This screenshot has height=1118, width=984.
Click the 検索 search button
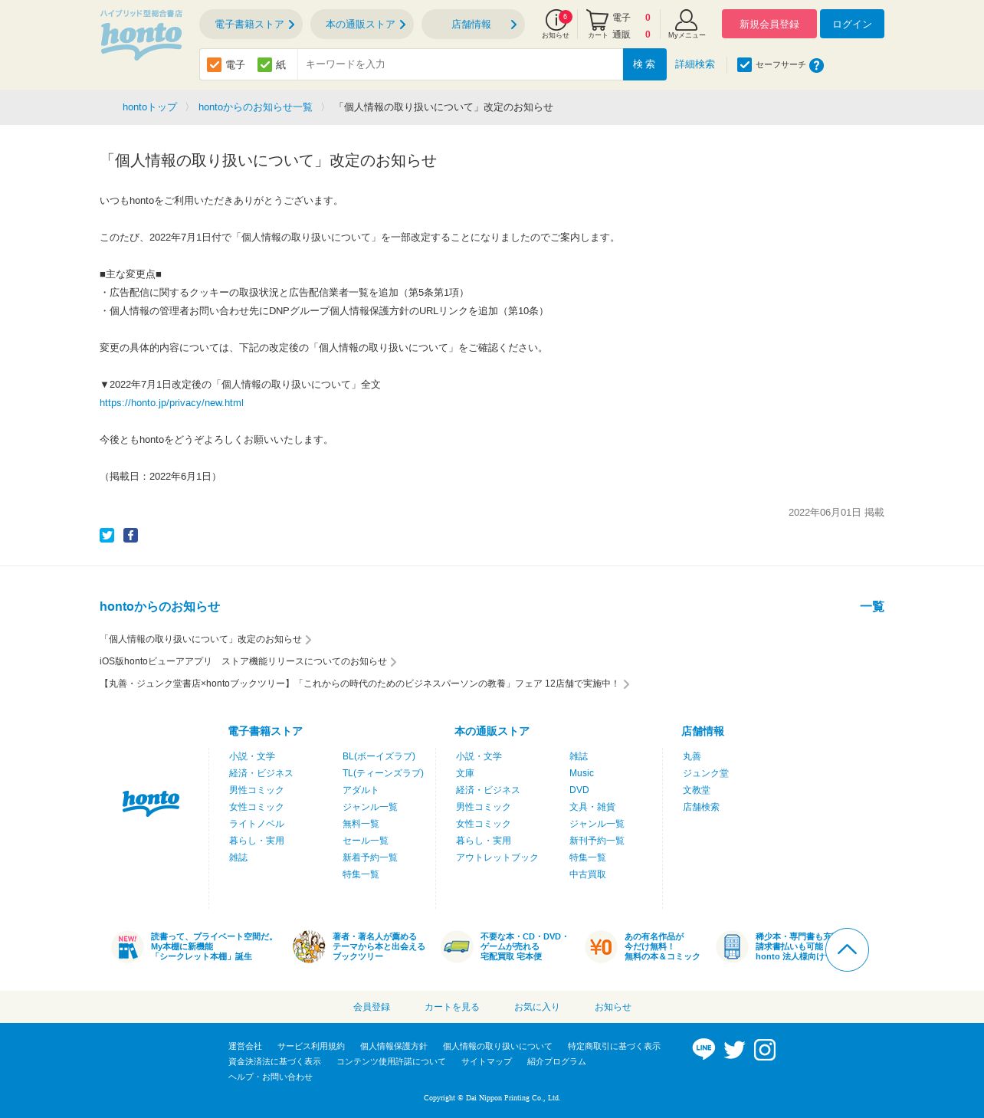[x=645, y=64]
